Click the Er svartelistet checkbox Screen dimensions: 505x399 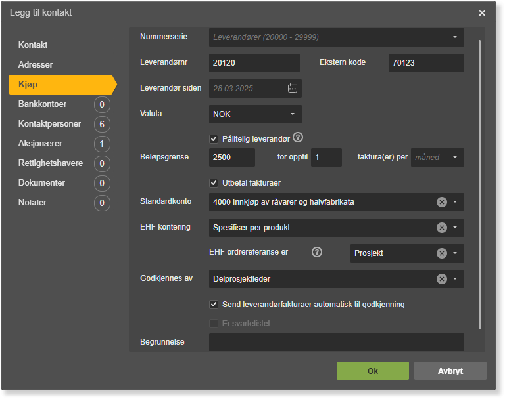(x=214, y=324)
